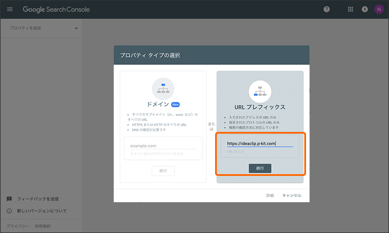Click the feedback speech-bubble icon
389x233 pixels.
[x=9, y=199]
